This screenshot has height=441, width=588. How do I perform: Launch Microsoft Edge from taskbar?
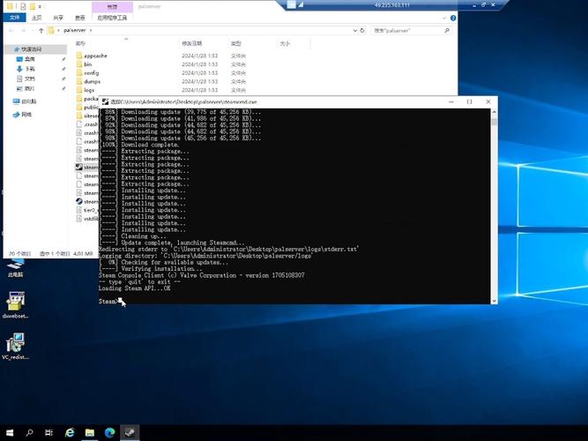coord(109,433)
